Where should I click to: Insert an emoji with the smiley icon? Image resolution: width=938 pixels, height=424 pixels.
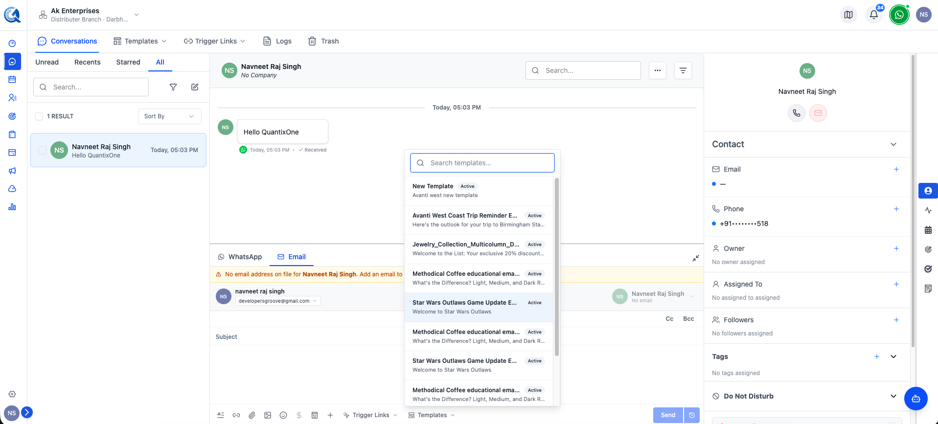pos(283,415)
